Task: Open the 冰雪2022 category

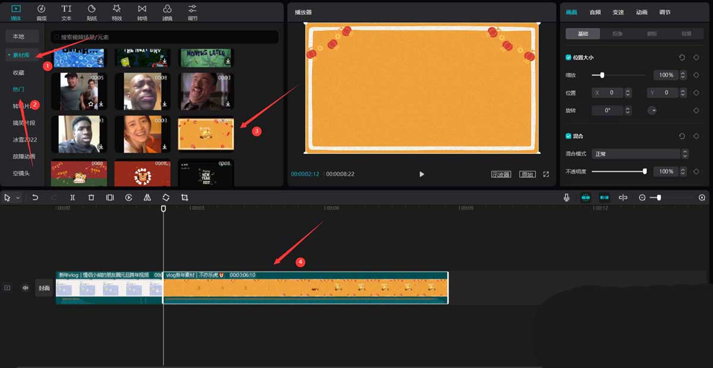Action: click(25, 139)
